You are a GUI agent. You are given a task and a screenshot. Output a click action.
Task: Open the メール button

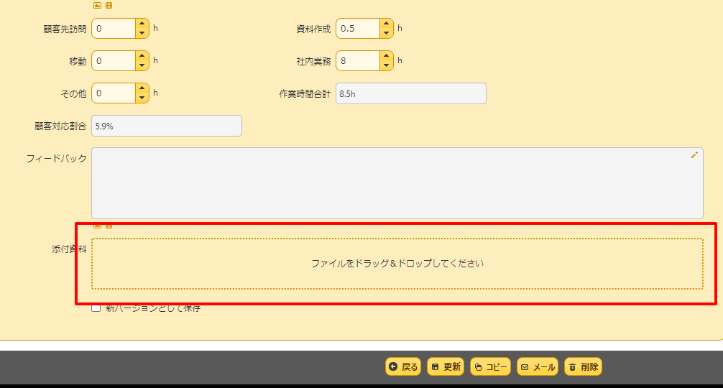tap(538, 366)
